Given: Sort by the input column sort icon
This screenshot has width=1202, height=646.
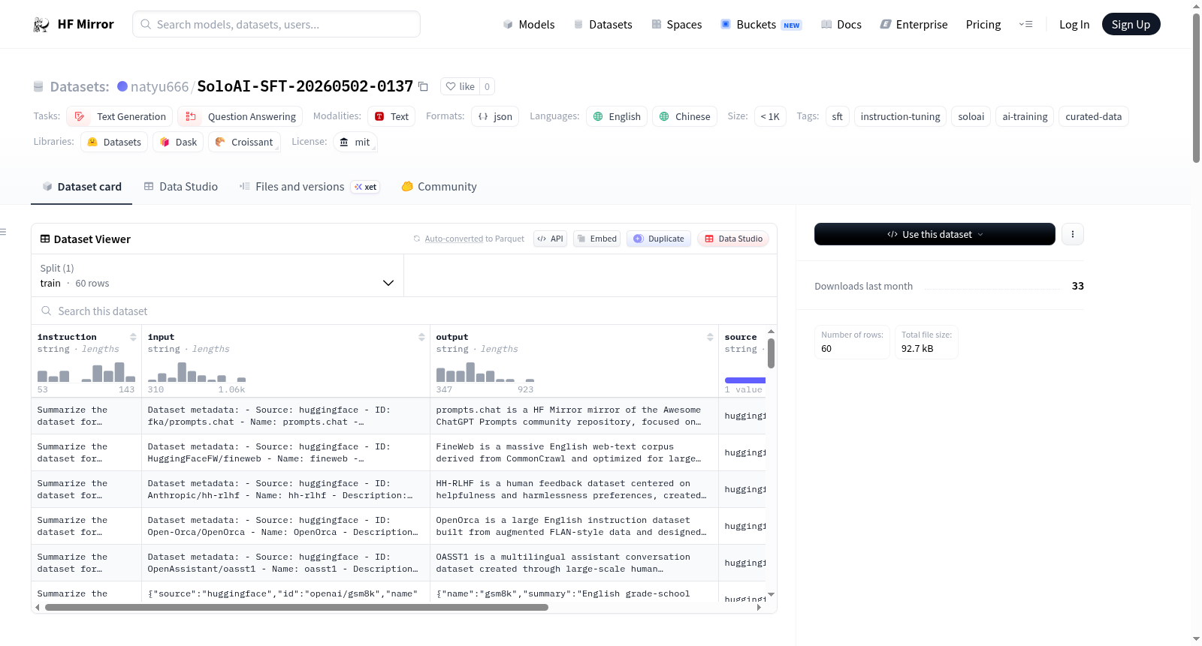Looking at the screenshot, I should [x=421, y=337].
